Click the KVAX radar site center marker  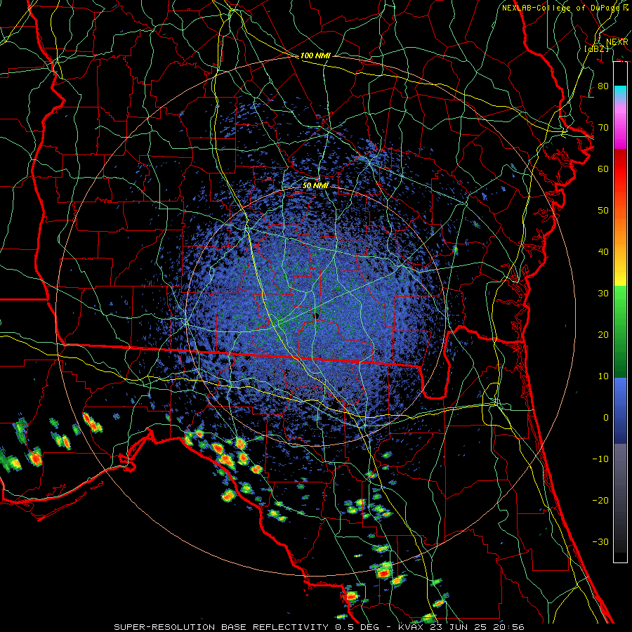(x=317, y=317)
